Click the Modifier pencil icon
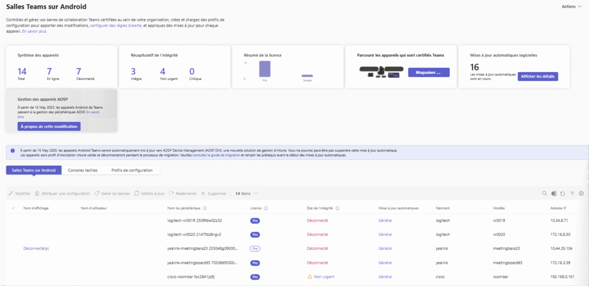The height and width of the screenshot is (286, 589). 10,193
